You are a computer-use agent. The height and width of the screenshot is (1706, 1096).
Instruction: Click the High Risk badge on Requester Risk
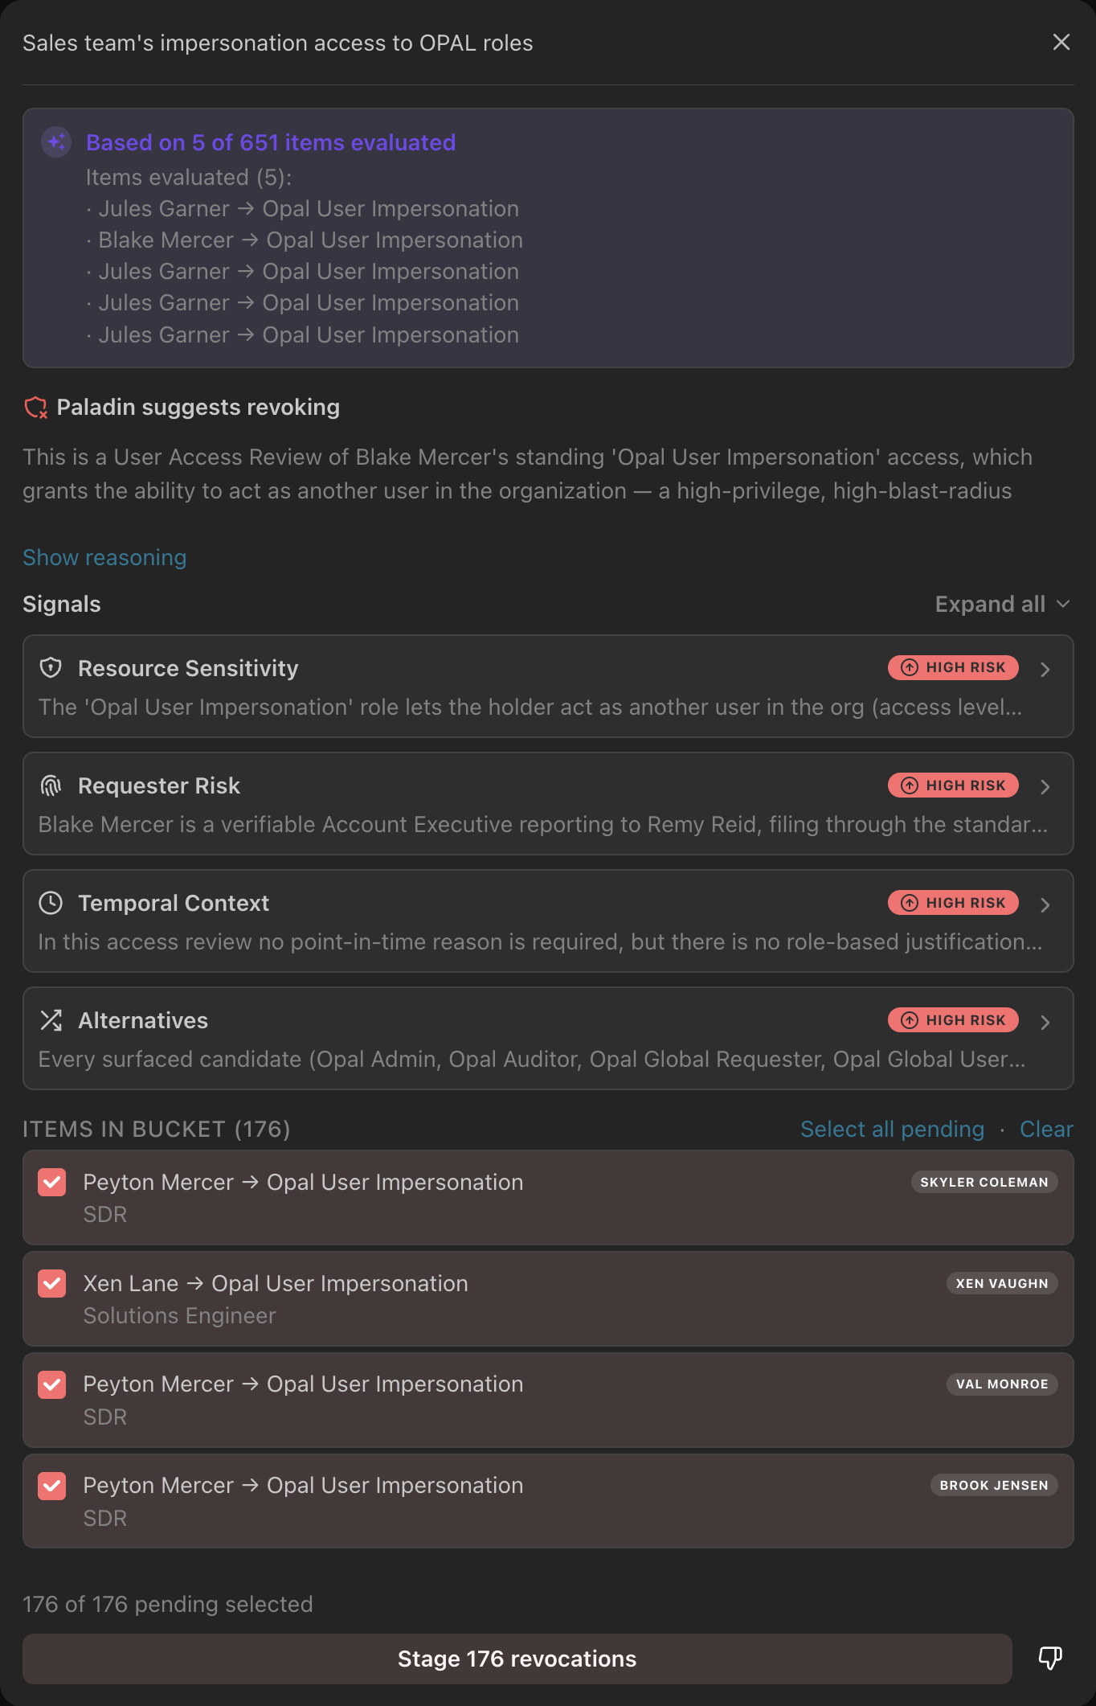tap(953, 785)
